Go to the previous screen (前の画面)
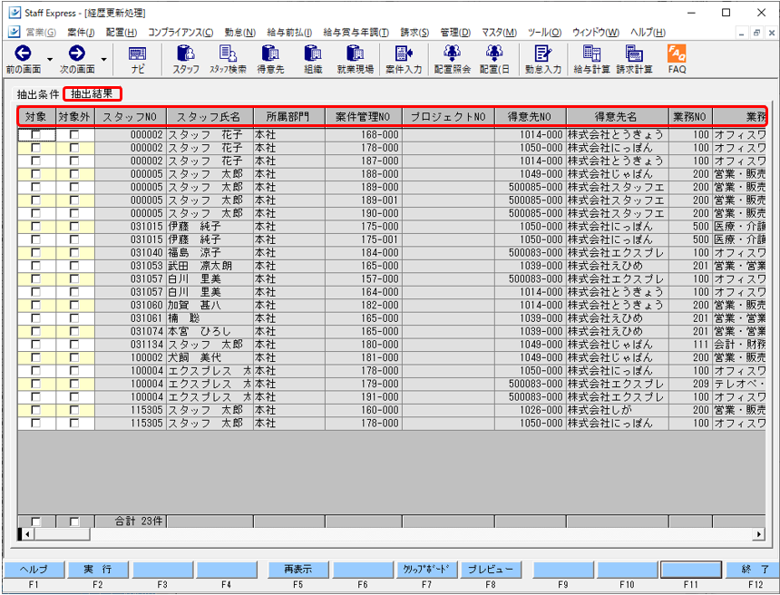Image resolution: width=780 pixels, height=595 pixels. pos(23,59)
